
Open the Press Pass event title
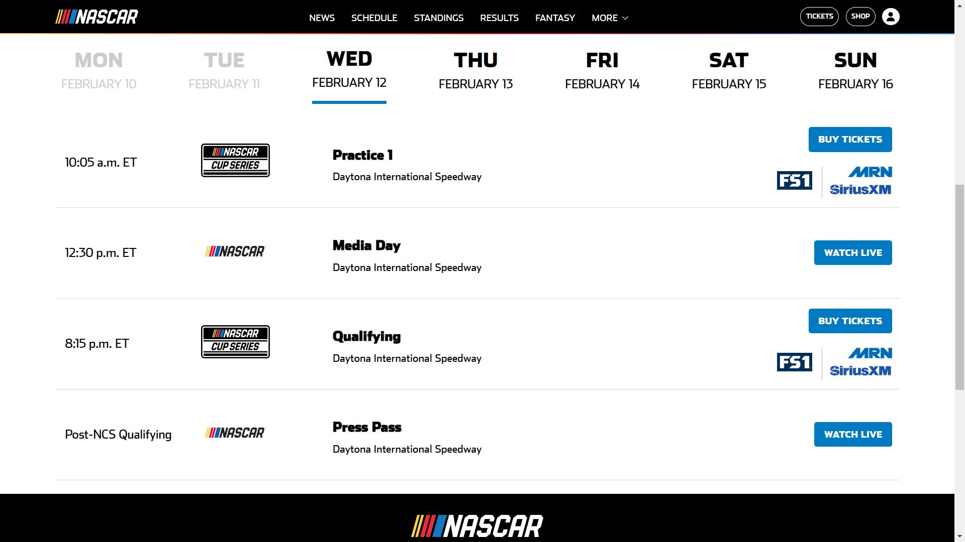point(367,427)
